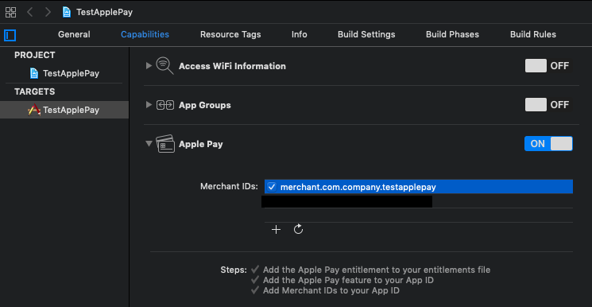Screen dimensions: 592x307
Task: Click the Merchant IDs label
Action: pos(229,186)
